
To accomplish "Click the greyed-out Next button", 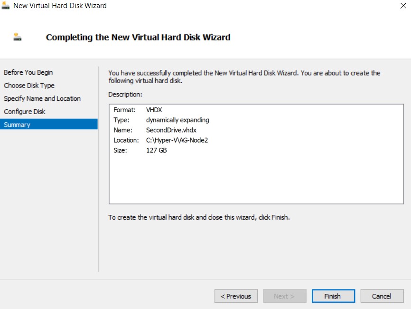I will [284, 296].
